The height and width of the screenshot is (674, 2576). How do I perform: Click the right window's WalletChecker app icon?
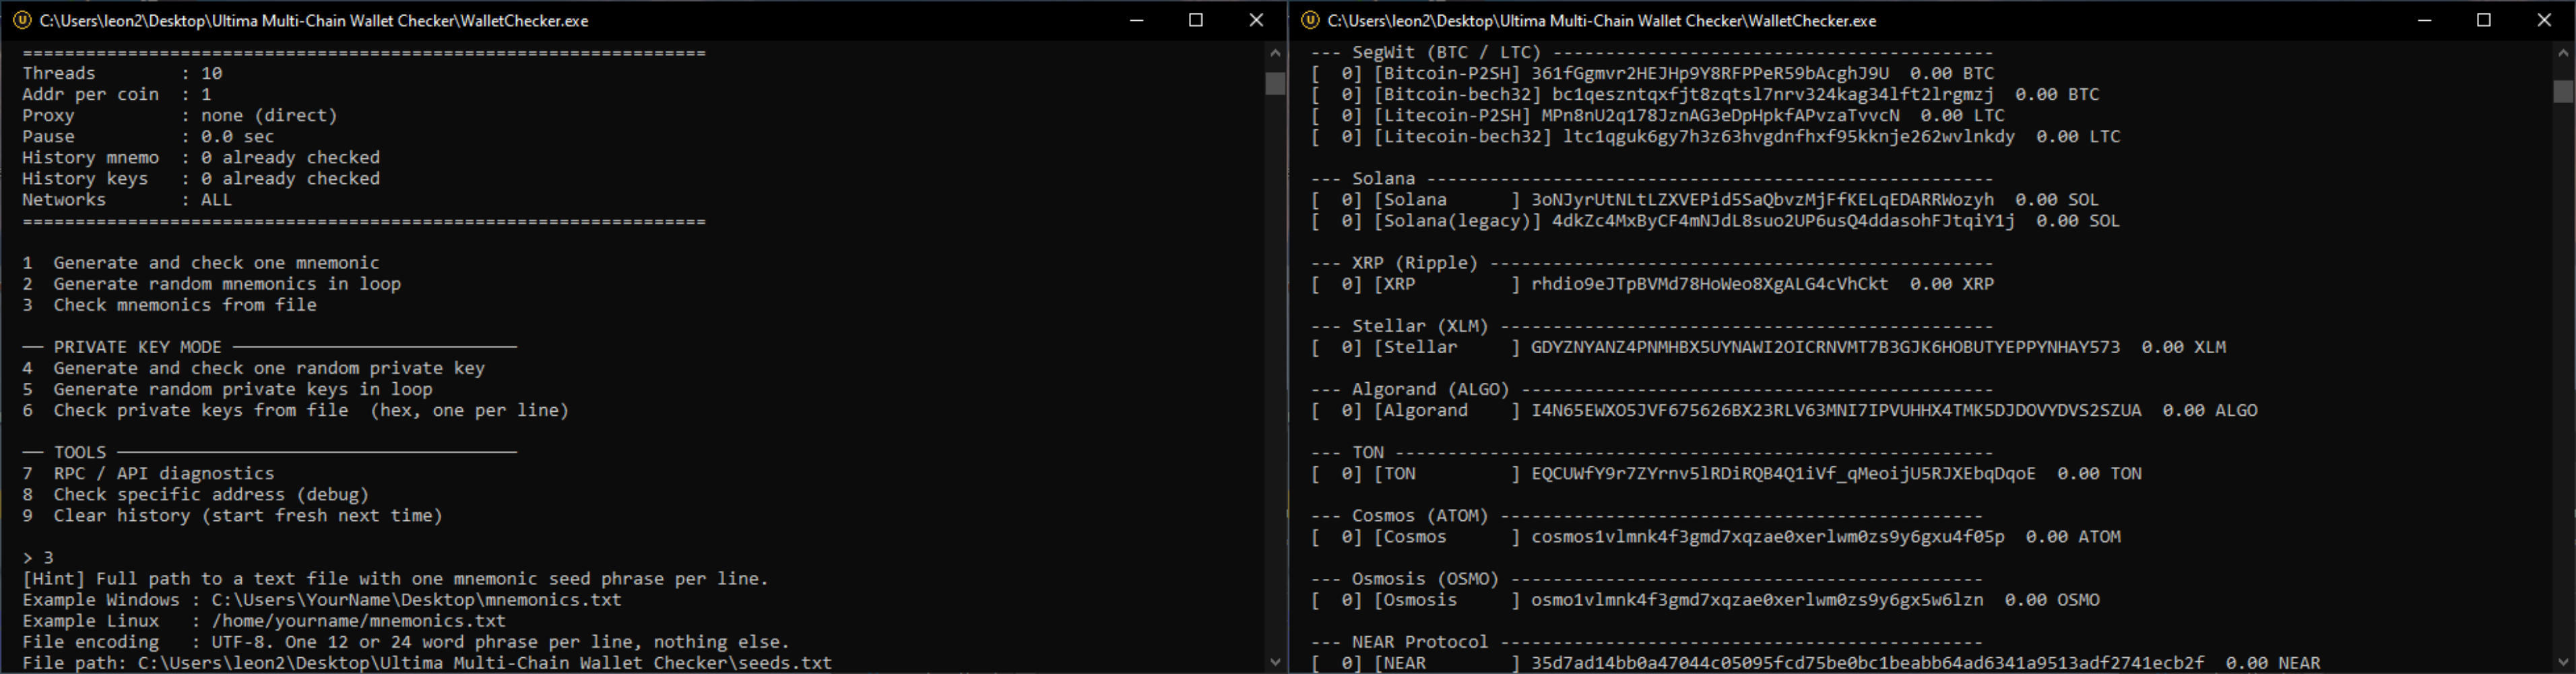pos(1310,20)
